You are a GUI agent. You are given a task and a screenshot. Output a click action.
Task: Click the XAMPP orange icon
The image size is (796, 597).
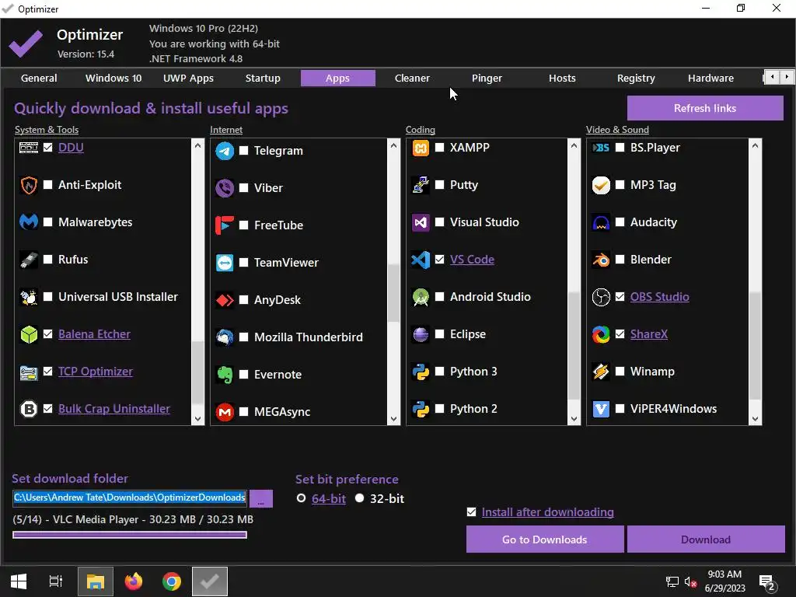click(421, 148)
